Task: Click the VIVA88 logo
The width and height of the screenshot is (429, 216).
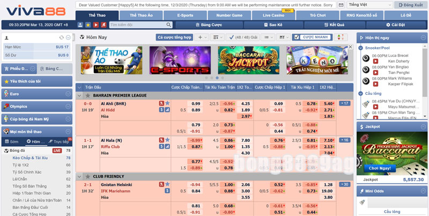Action: [x=36, y=11]
